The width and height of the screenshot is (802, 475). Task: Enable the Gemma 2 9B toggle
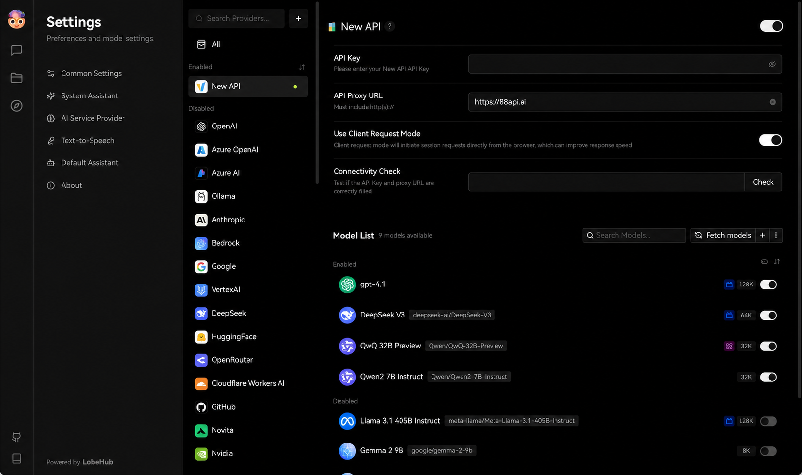pos(768,451)
